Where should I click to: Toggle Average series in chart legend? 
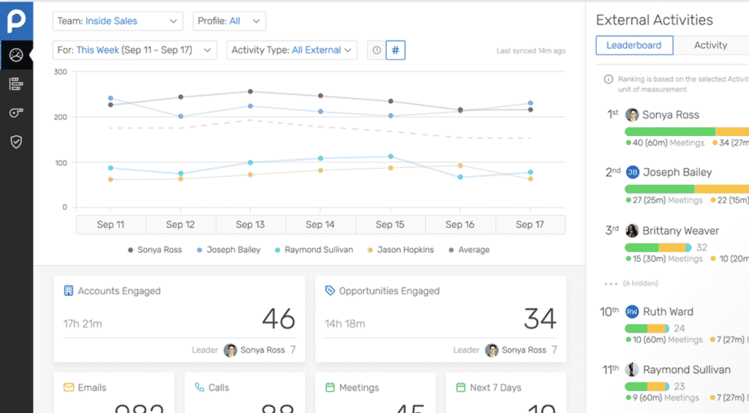(469, 250)
